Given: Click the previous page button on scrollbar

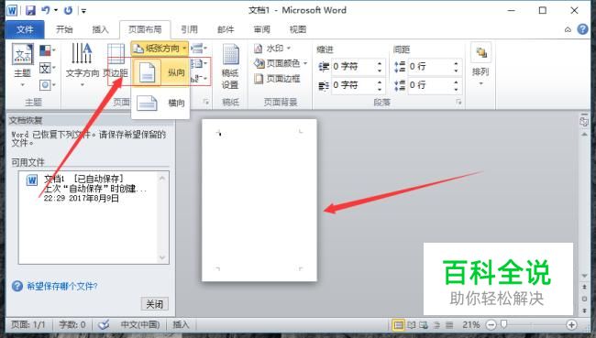Looking at the screenshot, I should pos(584,287).
